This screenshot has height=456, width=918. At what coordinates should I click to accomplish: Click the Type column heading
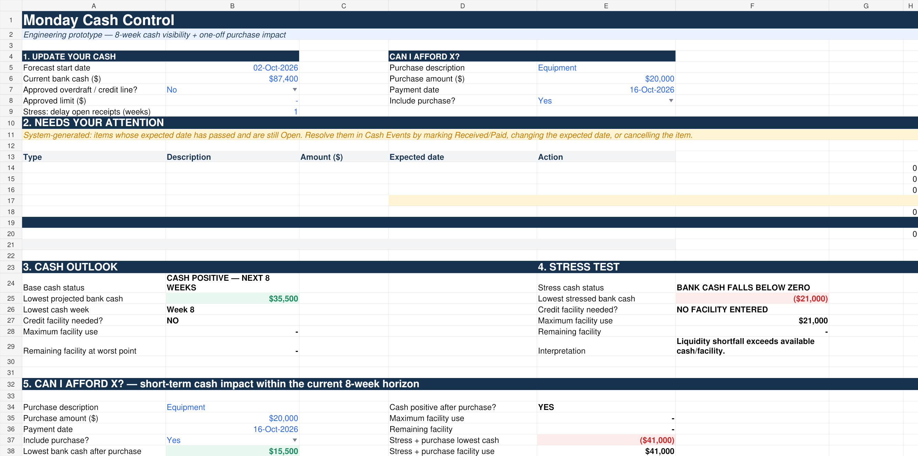pos(32,157)
